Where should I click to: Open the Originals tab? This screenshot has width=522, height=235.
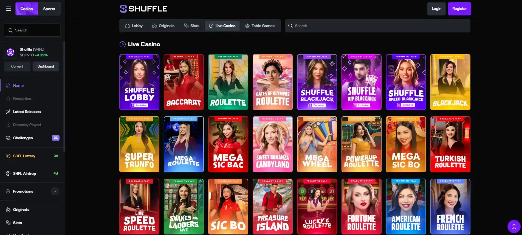(x=163, y=26)
